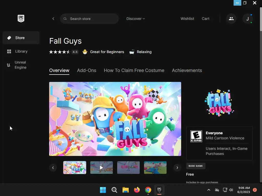Click the 4.5 rating badge
The width and height of the screenshot is (262, 196).
click(x=75, y=52)
